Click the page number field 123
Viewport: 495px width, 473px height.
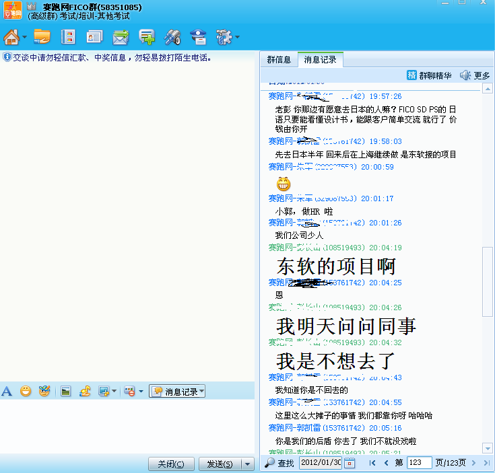[x=419, y=463]
